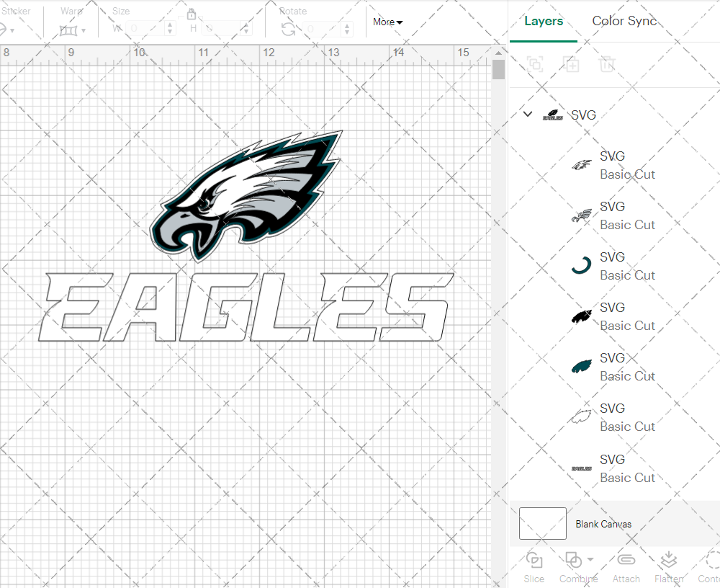
Task: Click the Basic Cut label under the teal arc layer
Action: (627, 275)
